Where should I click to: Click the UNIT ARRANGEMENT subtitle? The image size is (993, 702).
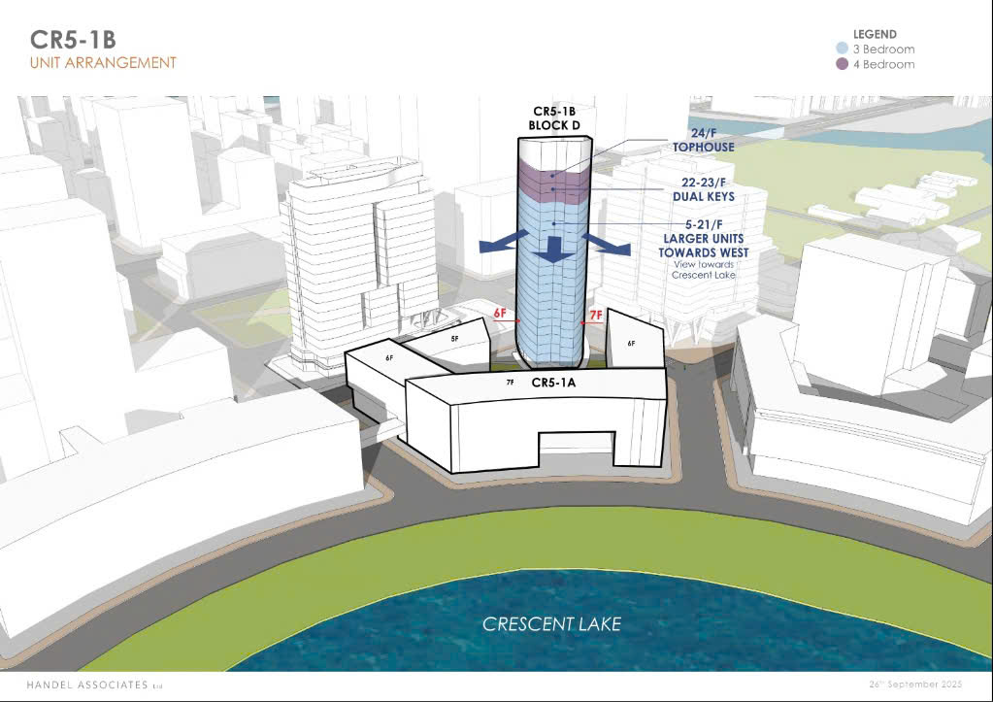pyautogui.click(x=104, y=63)
